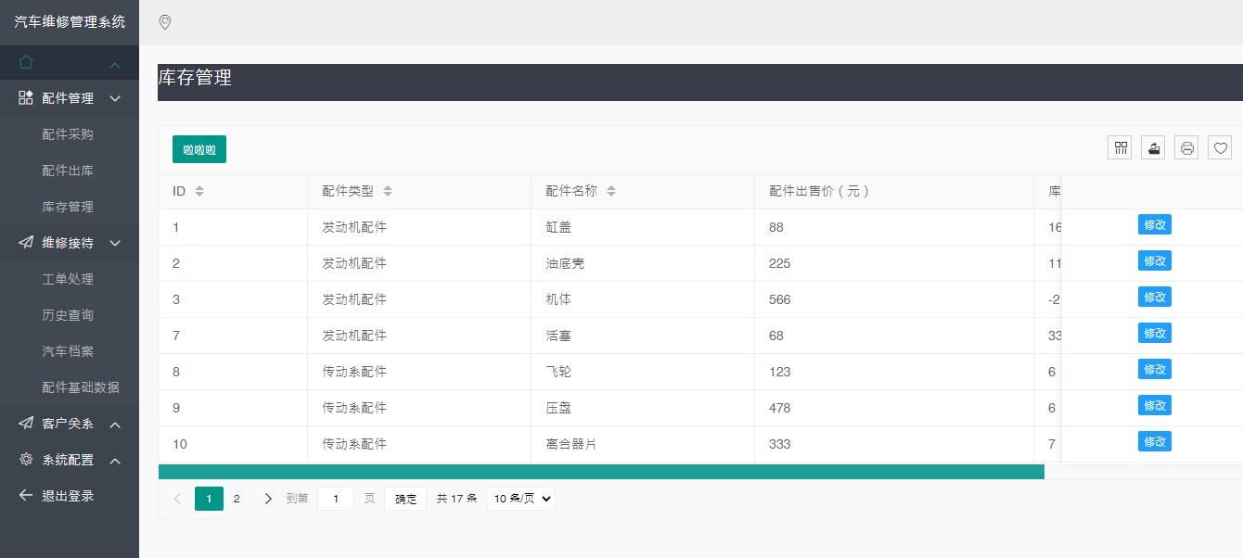Click the sort arrows on ID column
This screenshot has width=1243, height=558.
tap(199, 191)
